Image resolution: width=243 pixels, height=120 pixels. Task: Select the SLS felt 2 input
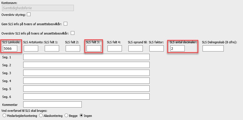pos(73,48)
